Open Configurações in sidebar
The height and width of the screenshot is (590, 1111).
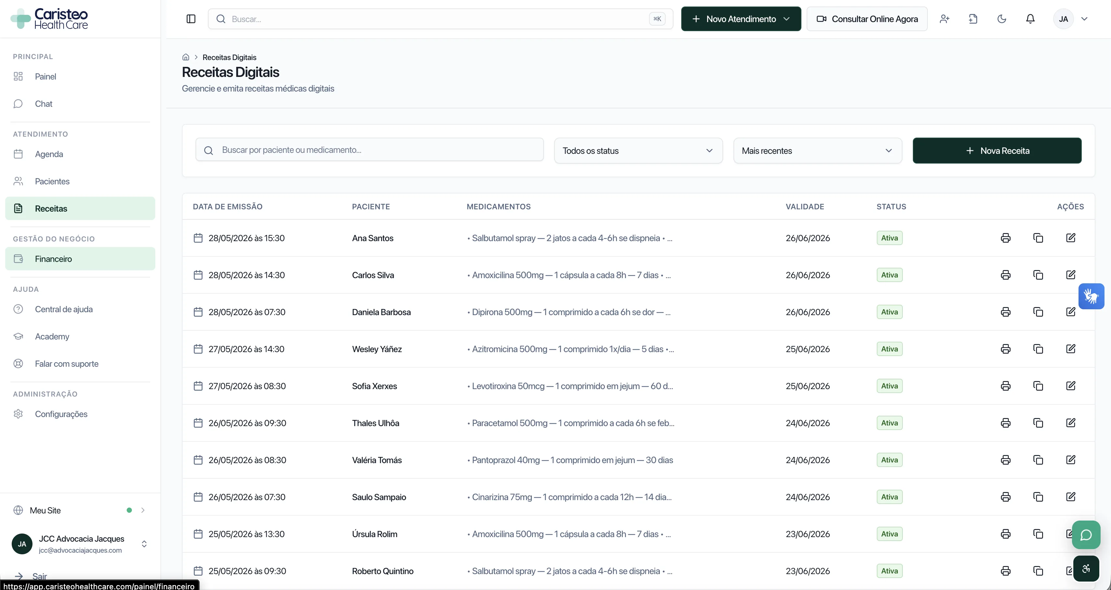(x=80, y=414)
